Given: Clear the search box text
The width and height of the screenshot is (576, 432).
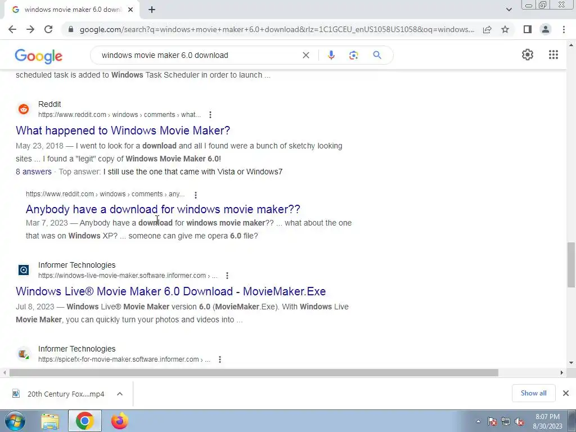Looking at the screenshot, I should coord(305,55).
